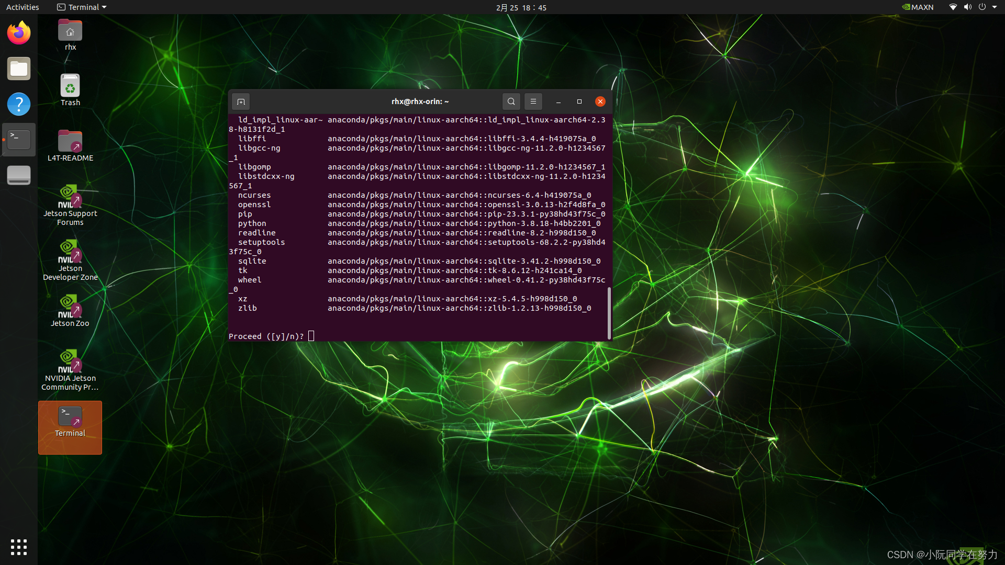The height and width of the screenshot is (565, 1005).
Task: Expand the system menu arrow
Action: click(x=995, y=7)
